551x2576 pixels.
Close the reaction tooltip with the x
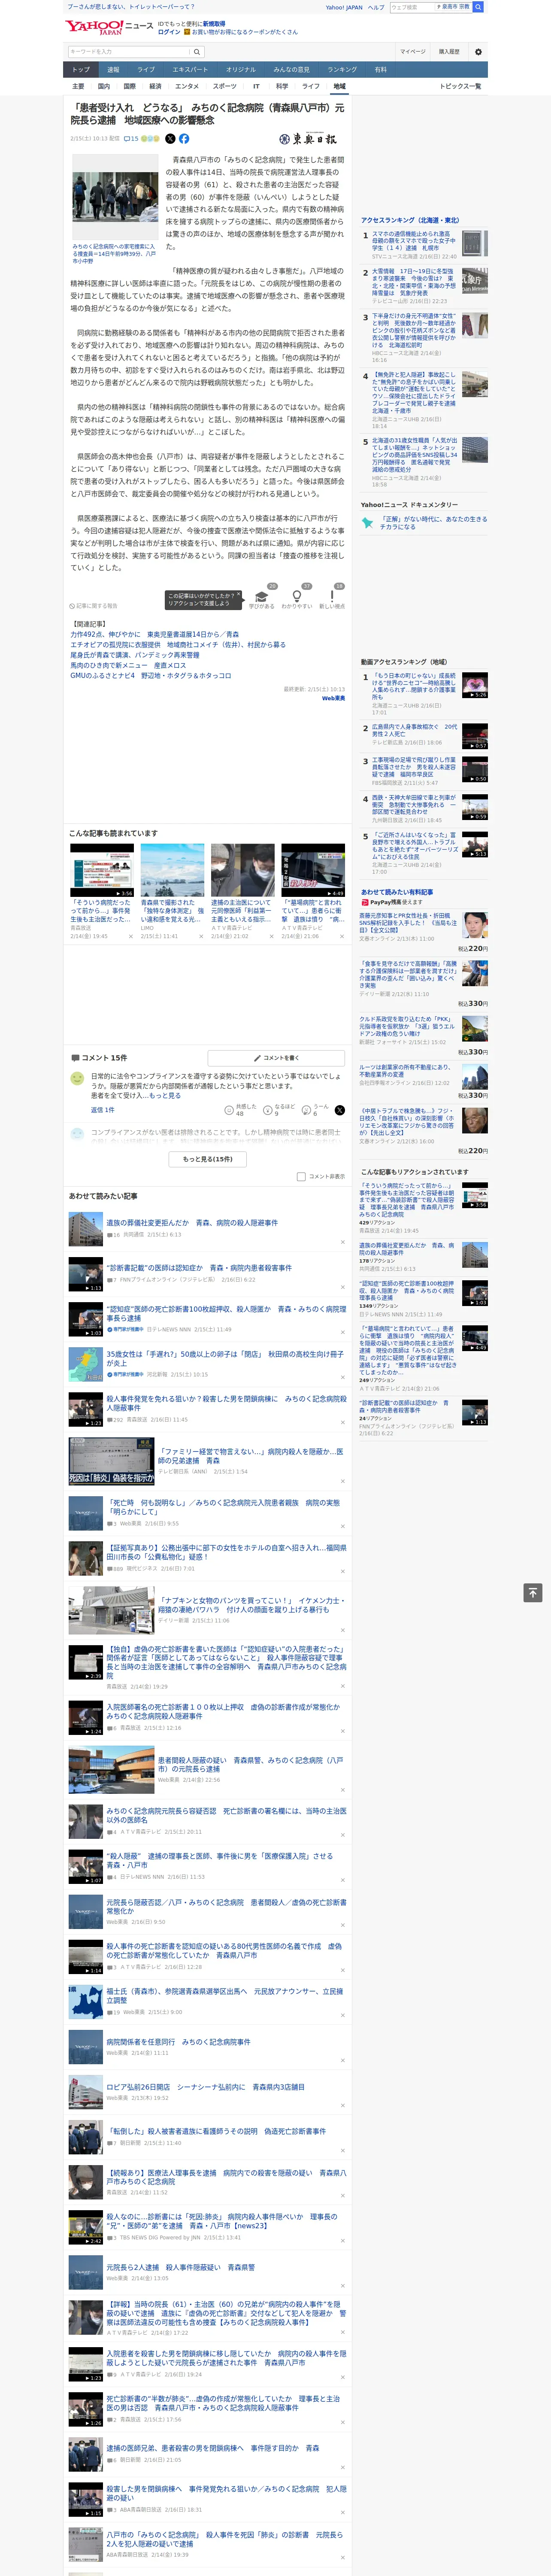point(239,595)
